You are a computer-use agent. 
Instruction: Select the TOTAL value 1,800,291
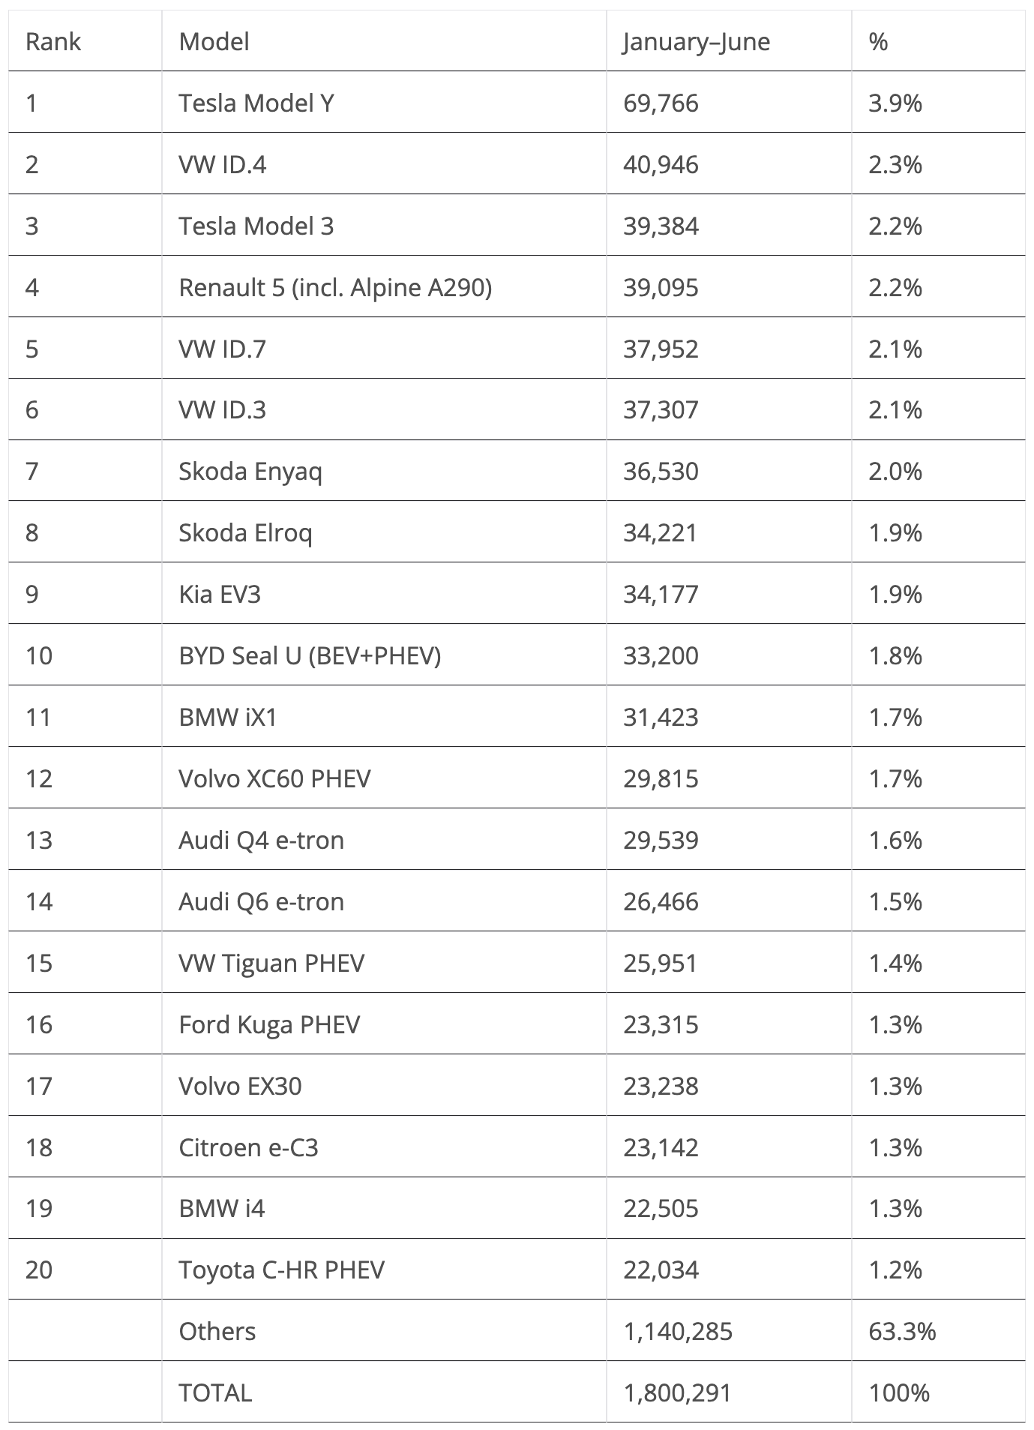[677, 1393]
